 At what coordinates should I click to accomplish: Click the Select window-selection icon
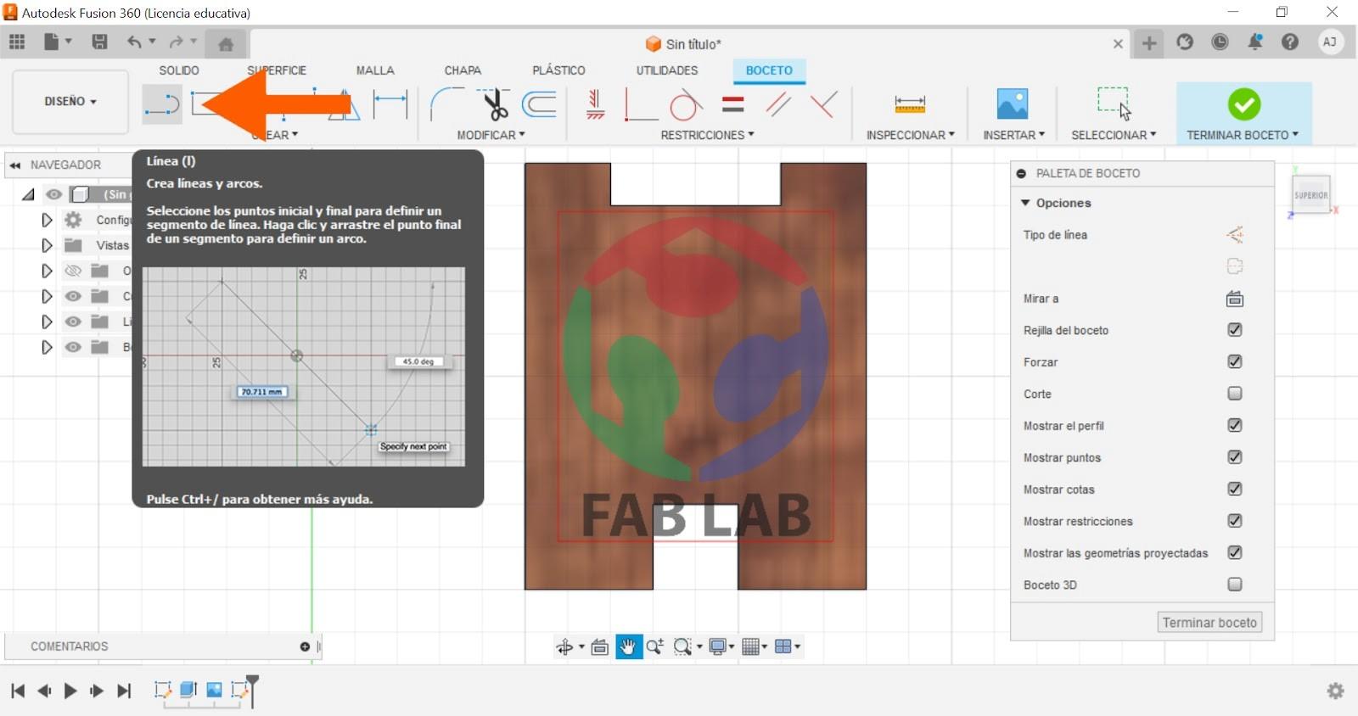(1114, 103)
